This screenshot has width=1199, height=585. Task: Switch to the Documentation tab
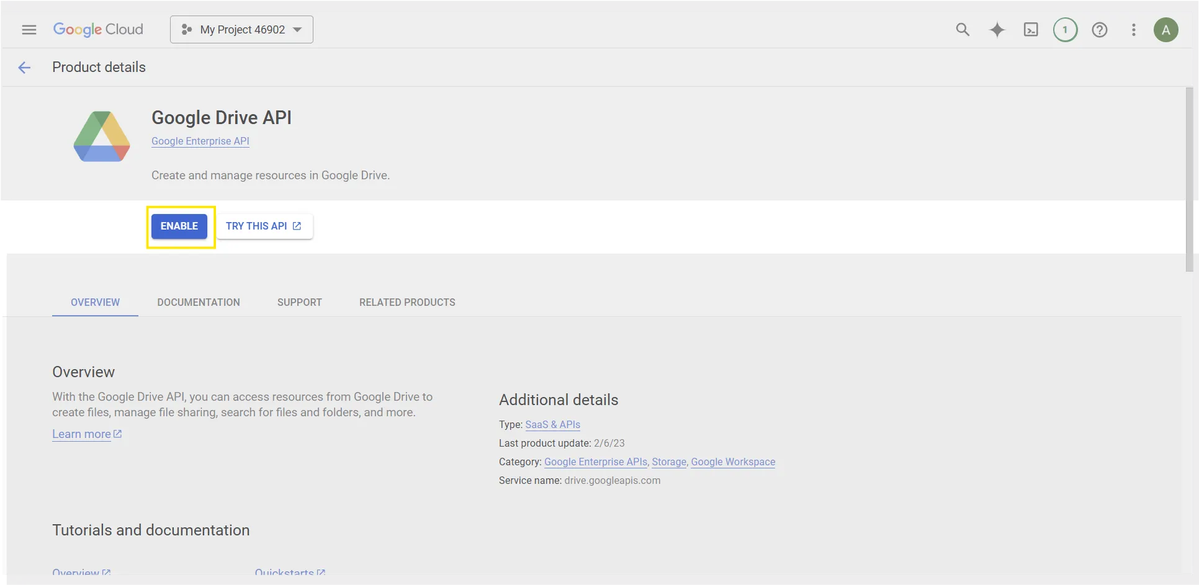(x=199, y=302)
